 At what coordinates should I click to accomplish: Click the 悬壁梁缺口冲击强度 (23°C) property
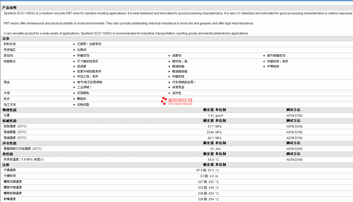[x=23, y=149]
